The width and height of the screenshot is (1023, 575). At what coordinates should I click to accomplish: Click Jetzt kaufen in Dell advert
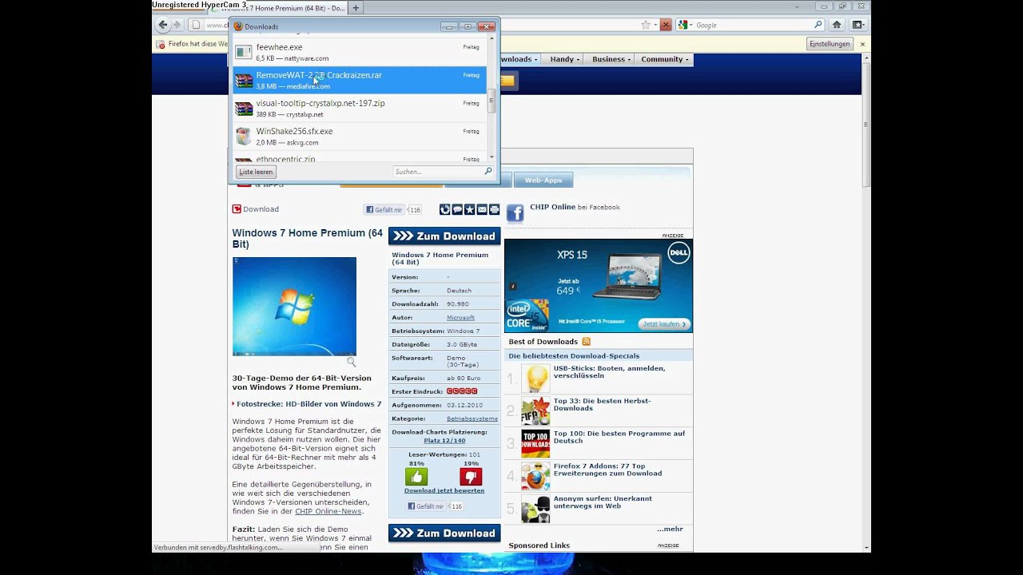(664, 323)
